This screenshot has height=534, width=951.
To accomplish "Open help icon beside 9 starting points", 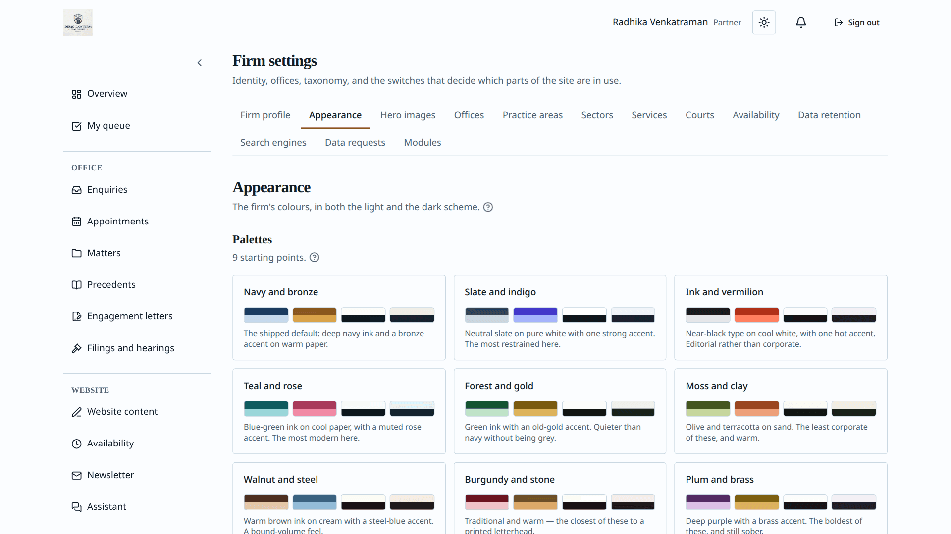I will (315, 257).
